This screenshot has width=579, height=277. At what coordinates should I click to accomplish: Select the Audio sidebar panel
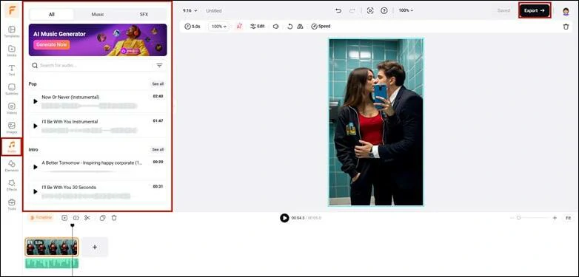12,146
